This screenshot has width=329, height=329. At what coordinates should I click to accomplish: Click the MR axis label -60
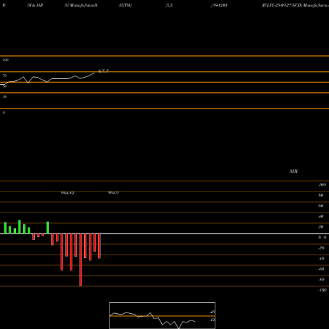[321, 269]
